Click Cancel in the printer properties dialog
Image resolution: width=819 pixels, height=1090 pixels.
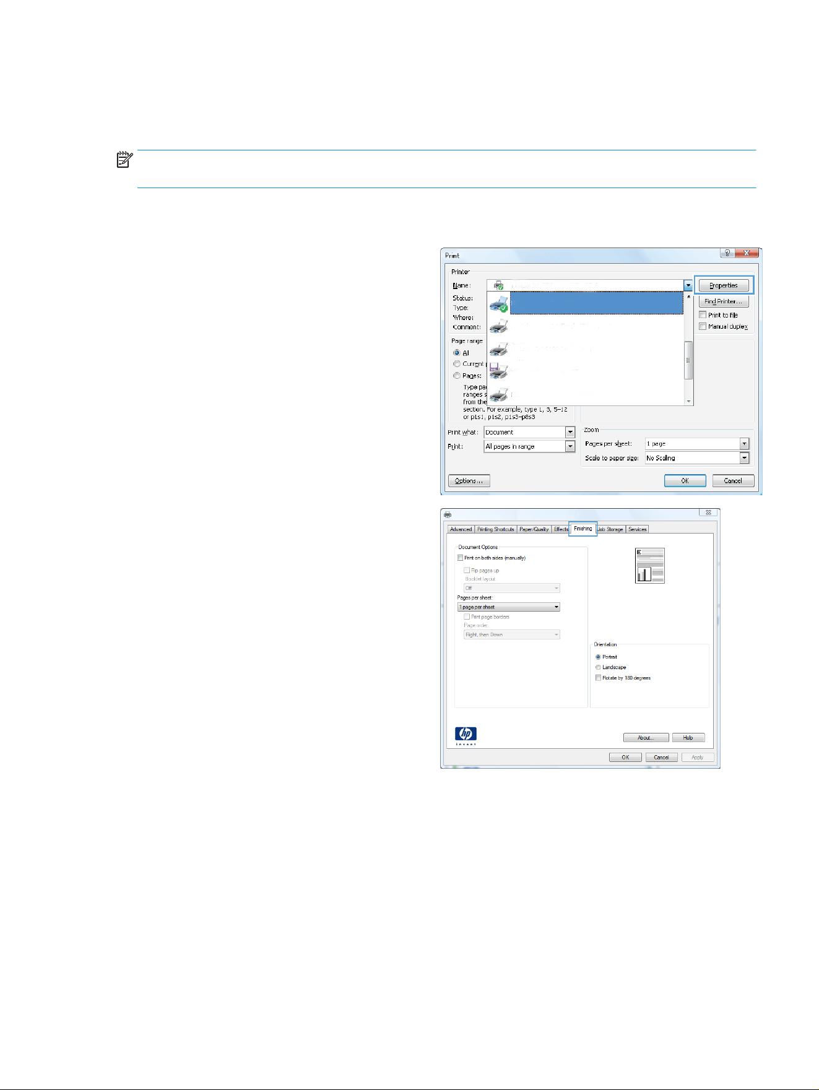[x=661, y=758]
